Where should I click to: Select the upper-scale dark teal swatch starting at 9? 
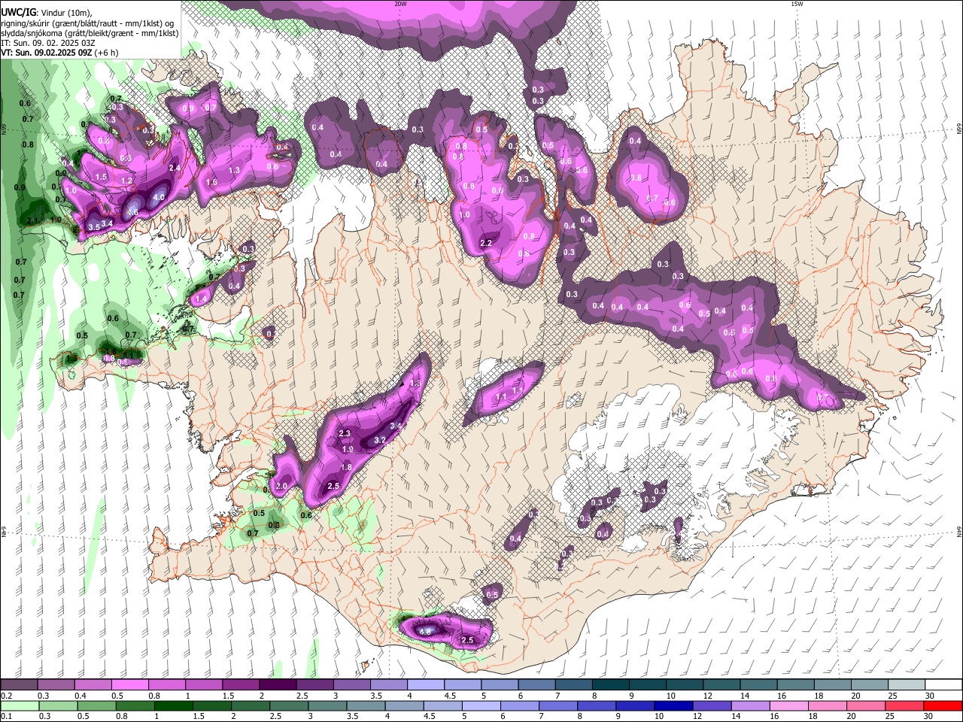(x=647, y=685)
